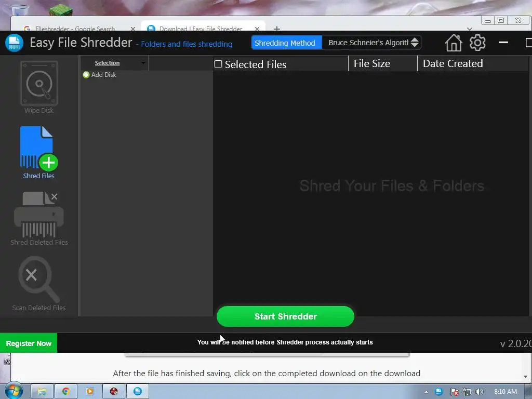
Task: Close the Download Easy File Shredder tab
Action: point(257,29)
